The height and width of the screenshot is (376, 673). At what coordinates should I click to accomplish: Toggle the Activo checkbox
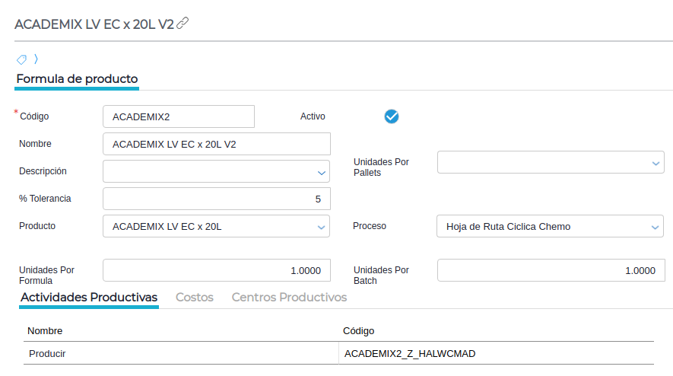pyautogui.click(x=392, y=116)
